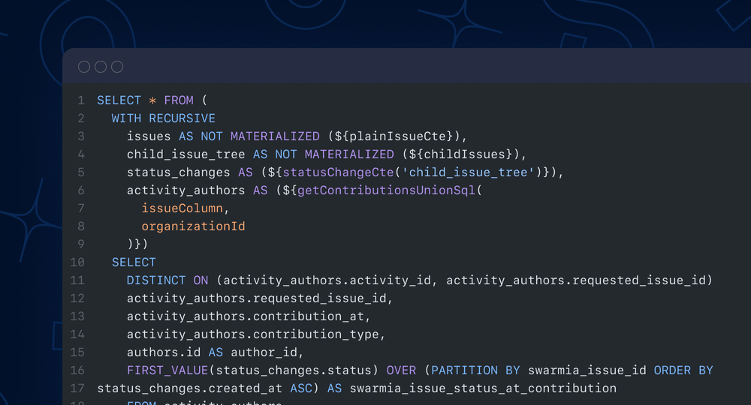The height and width of the screenshot is (405, 751).
Task: Select line number 16 in the gutter
Action: pyautogui.click(x=77, y=370)
